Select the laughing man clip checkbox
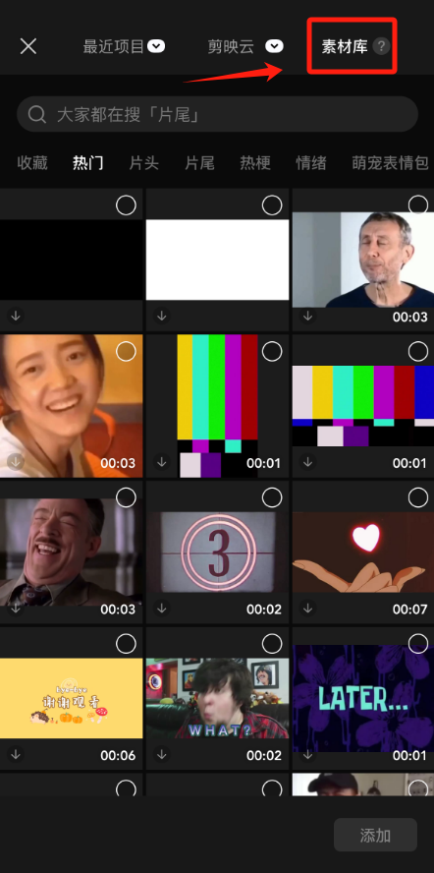Screen dimensions: 434x873 click(x=126, y=497)
